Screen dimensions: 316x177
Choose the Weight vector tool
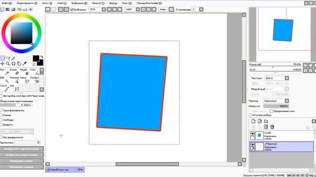pos(25,72)
